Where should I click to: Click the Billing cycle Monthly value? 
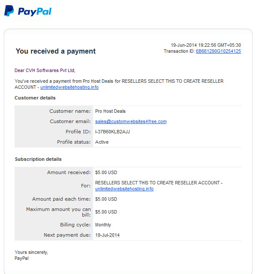coord(103,225)
